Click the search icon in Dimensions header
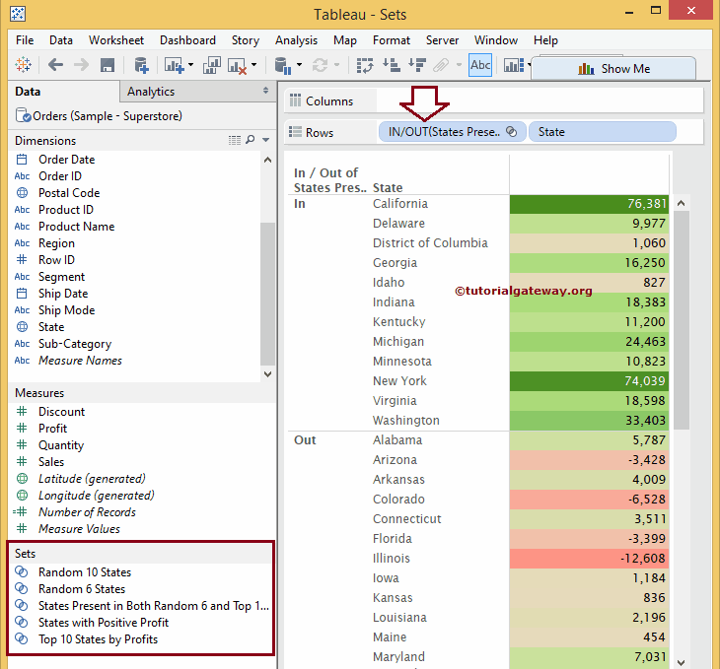Viewport: 720px width, 669px height. tap(251, 141)
